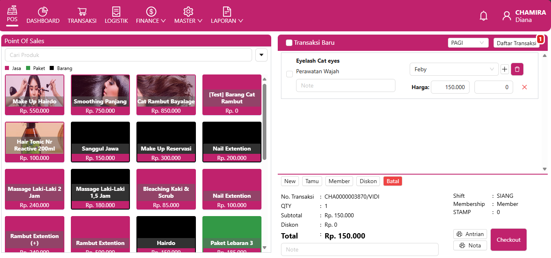
Task: Tick the Transaksi Baru checkbox
Action: click(x=289, y=43)
